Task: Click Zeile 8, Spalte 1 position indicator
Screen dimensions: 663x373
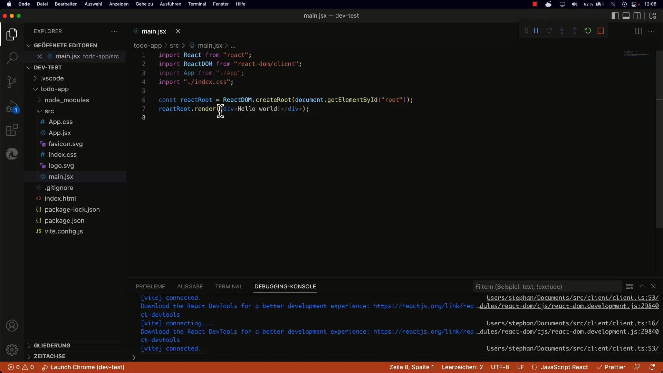Action: coord(411,367)
